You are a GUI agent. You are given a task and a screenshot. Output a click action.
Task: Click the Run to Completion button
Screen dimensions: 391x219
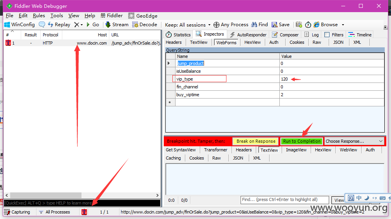click(x=302, y=141)
